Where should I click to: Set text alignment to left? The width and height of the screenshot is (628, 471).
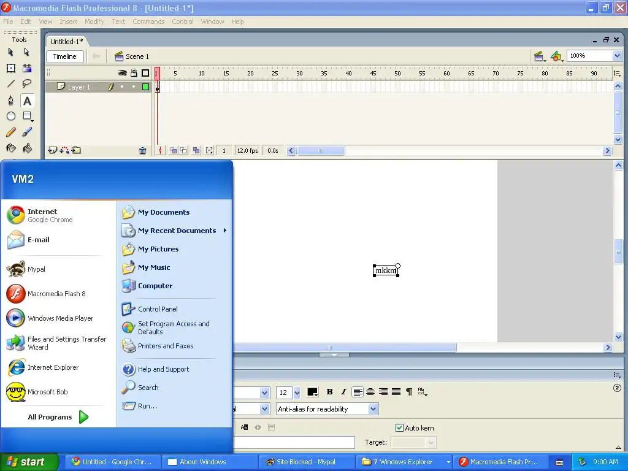pyautogui.click(x=358, y=392)
